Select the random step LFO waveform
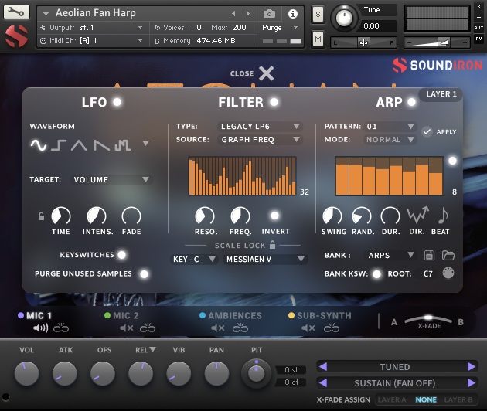This screenshot has height=411, width=487. pyautogui.click(x=123, y=145)
